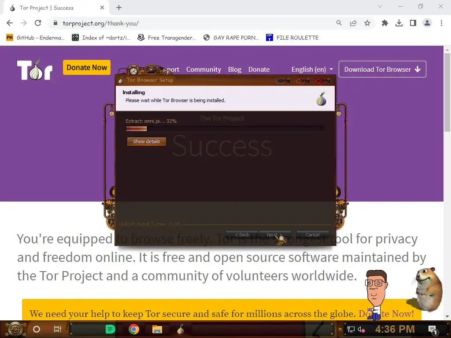Open the FILE ROULETTE bookmark
Image resolution: width=451 pixels, height=338 pixels.
click(x=292, y=38)
